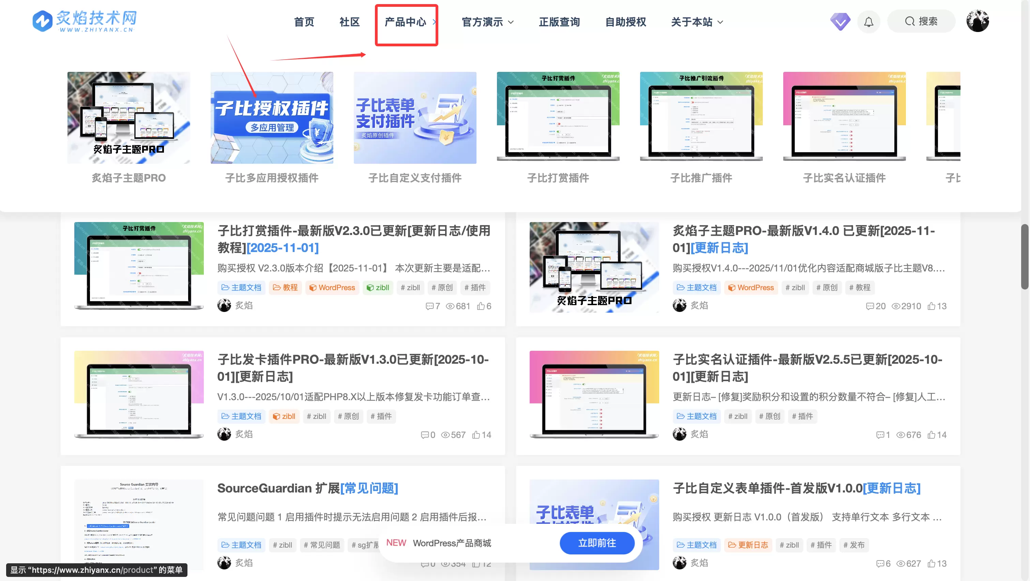The height and width of the screenshot is (581, 1030).
Task: Expand the 关于本站 dropdown menu
Action: [697, 22]
